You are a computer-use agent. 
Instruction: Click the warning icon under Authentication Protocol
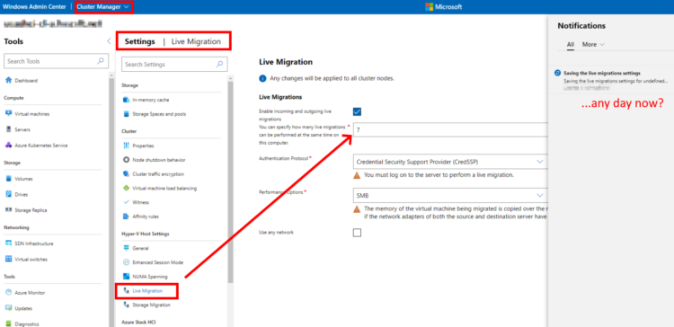click(x=357, y=175)
